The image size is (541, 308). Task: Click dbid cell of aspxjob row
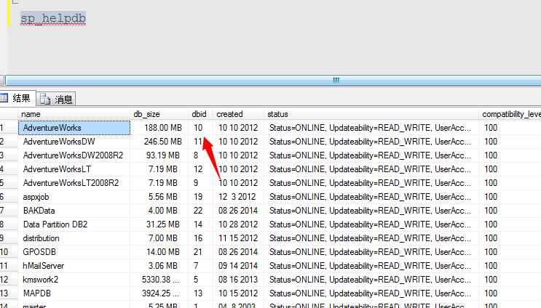(200, 197)
